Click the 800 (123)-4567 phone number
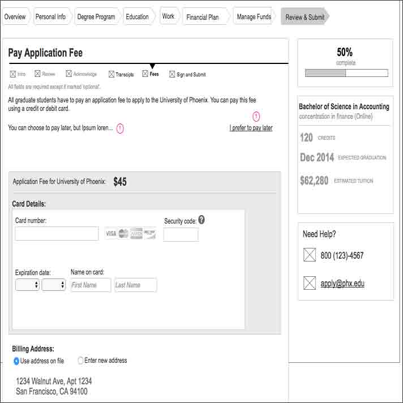The width and height of the screenshot is (403, 403). 342,255
